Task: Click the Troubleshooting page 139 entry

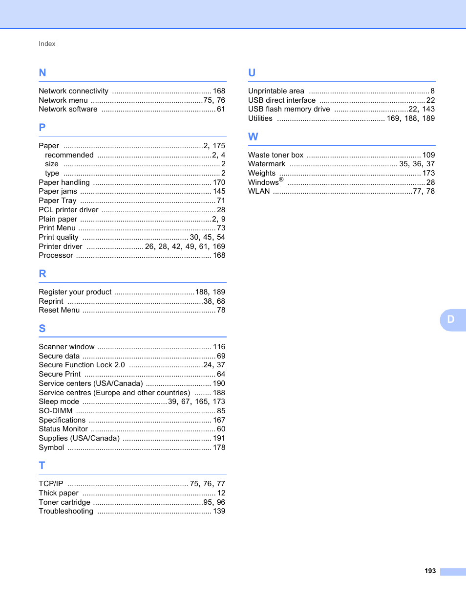Action: pyautogui.click(x=132, y=511)
